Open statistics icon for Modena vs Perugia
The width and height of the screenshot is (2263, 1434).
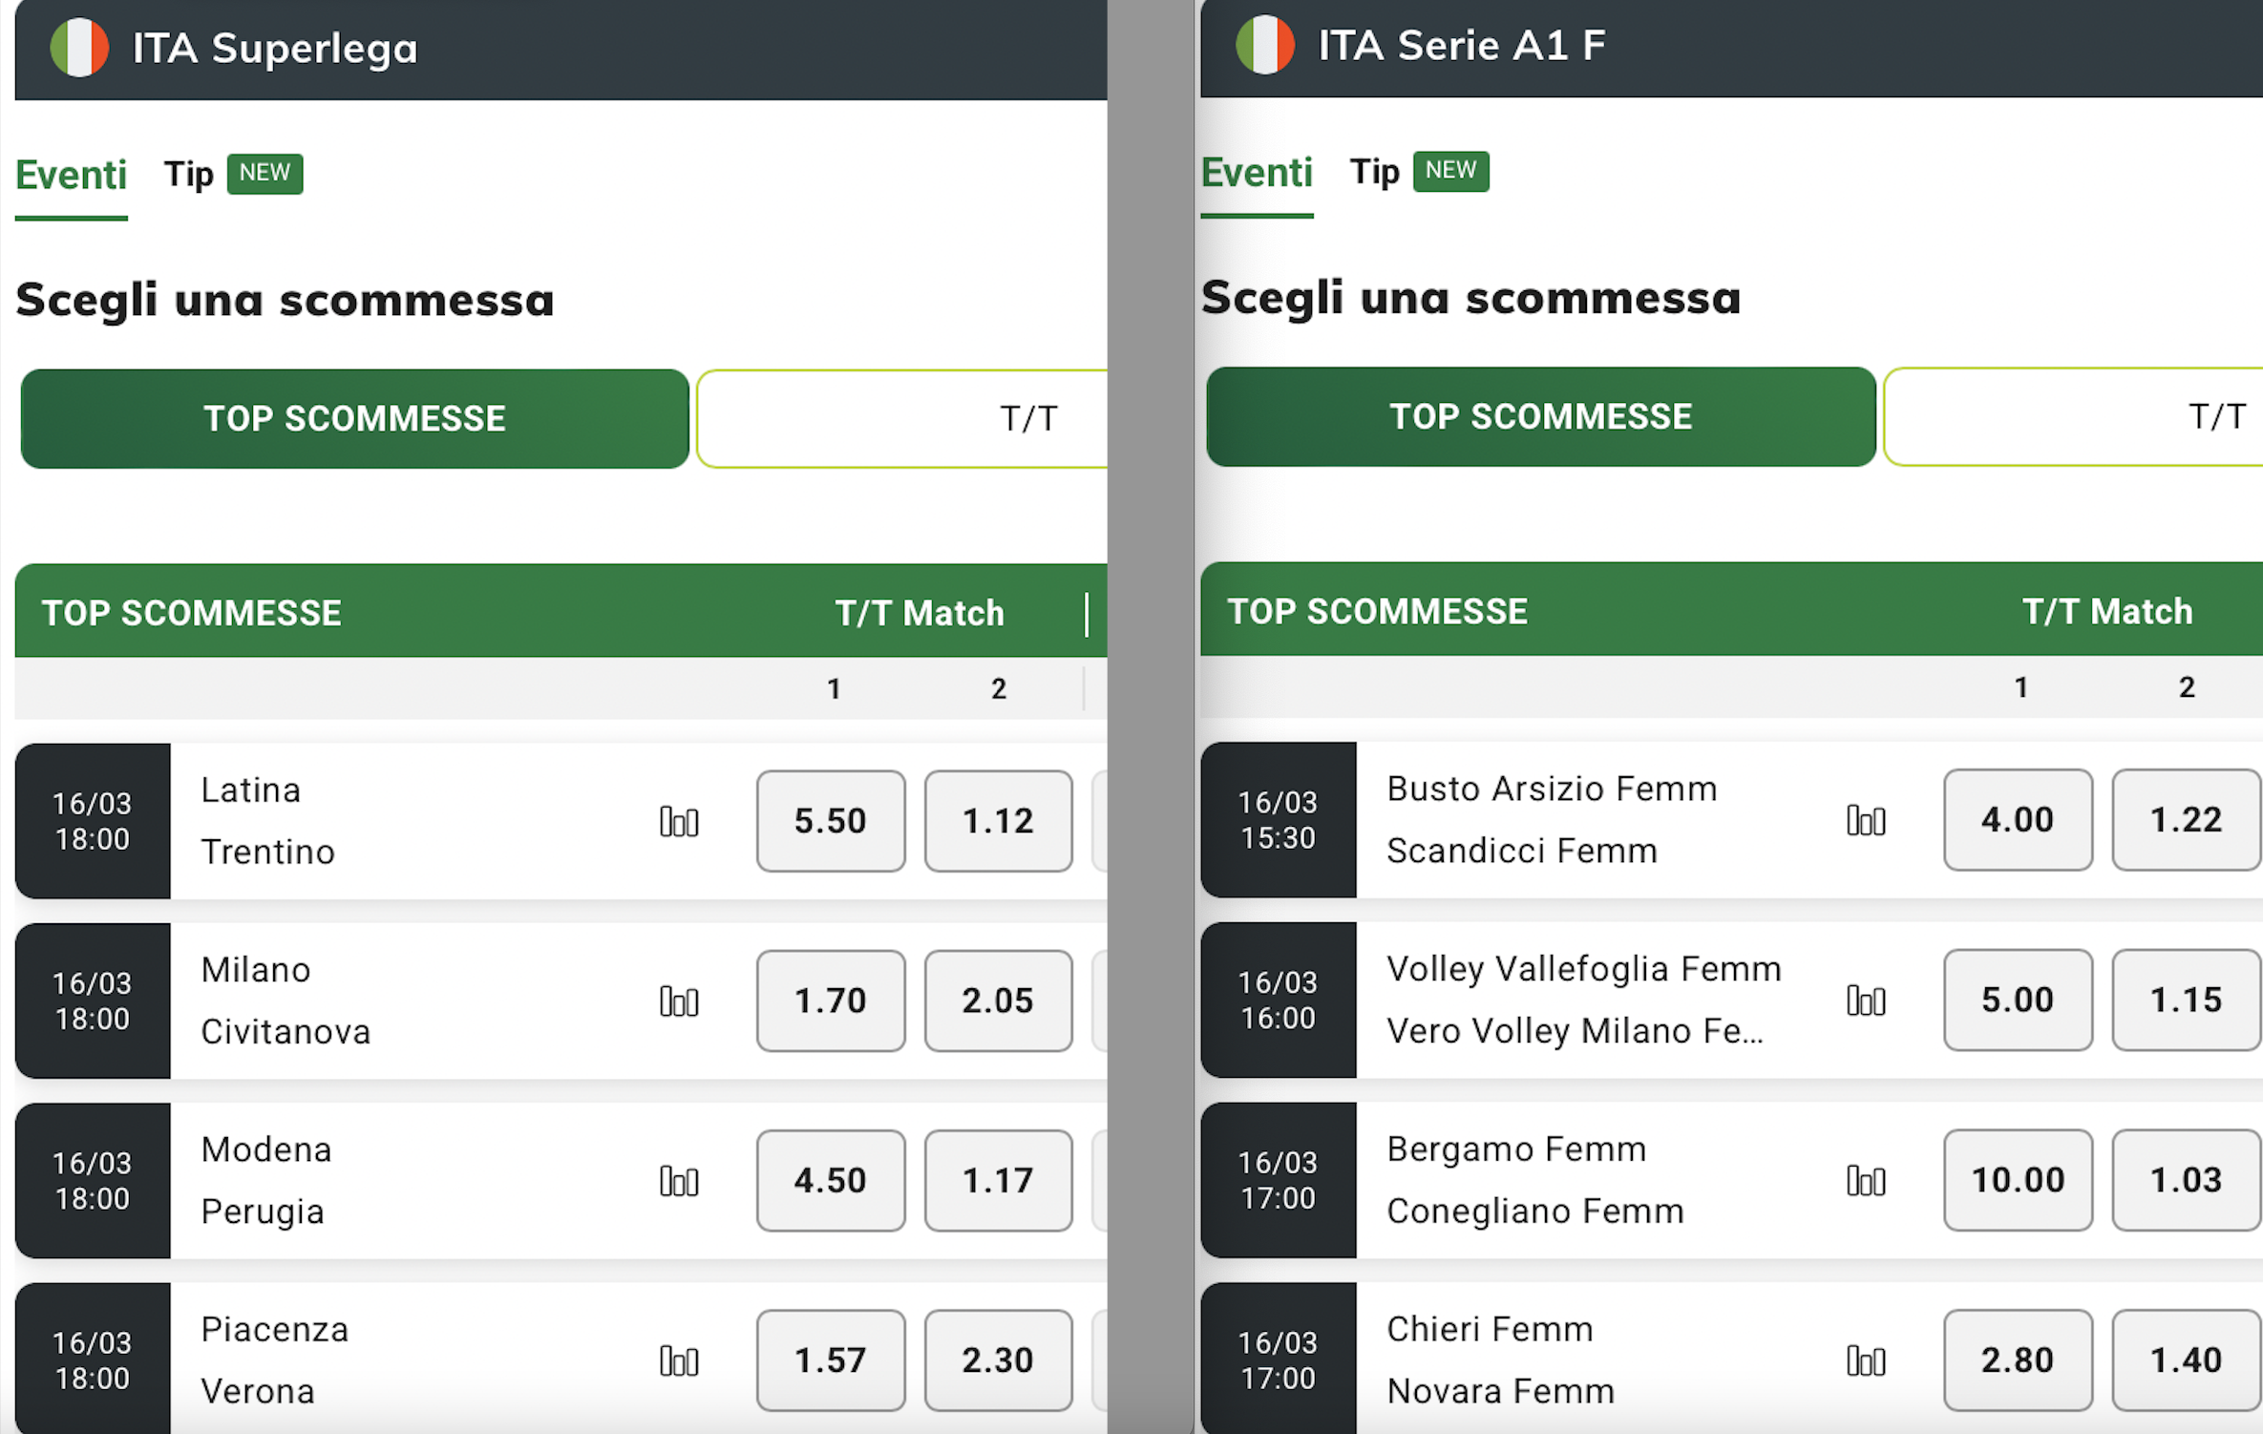[x=679, y=1181]
